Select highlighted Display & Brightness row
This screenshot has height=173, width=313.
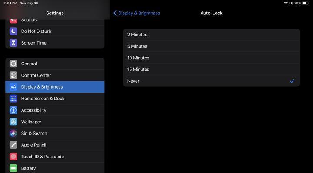pyautogui.click(x=55, y=87)
